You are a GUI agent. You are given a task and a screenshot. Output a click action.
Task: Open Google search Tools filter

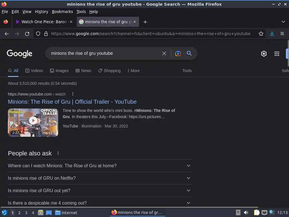click(x=187, y=71)
